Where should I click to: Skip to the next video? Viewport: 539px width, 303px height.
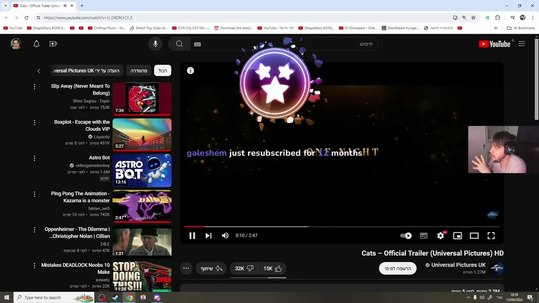point(208,236)
